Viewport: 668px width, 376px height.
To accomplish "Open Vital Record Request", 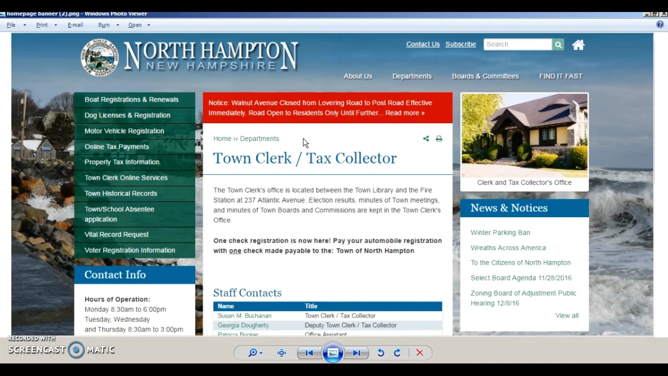I will [135, 234].
